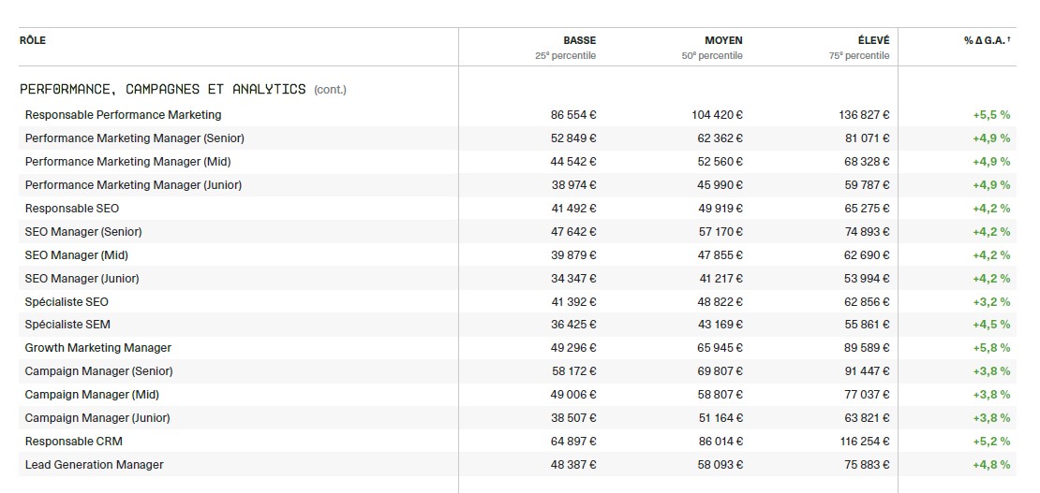Click SEO Manager (Mid) row label
This screenshot has width=1040, height=493.
click(77, 255)
